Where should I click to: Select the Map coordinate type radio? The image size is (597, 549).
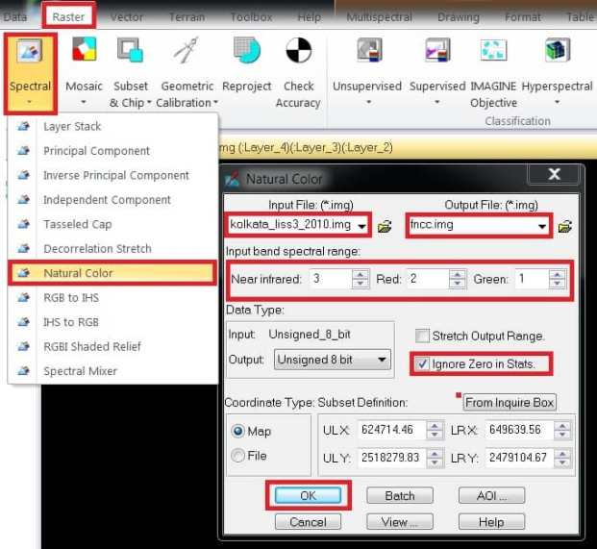[x=238, y=431]
